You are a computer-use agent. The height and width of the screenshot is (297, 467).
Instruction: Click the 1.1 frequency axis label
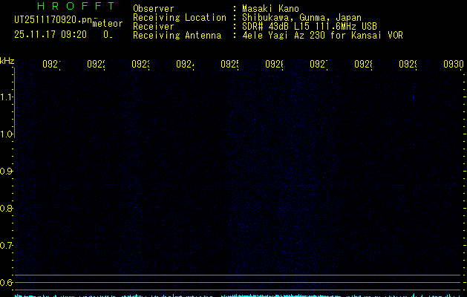[6, 97]
